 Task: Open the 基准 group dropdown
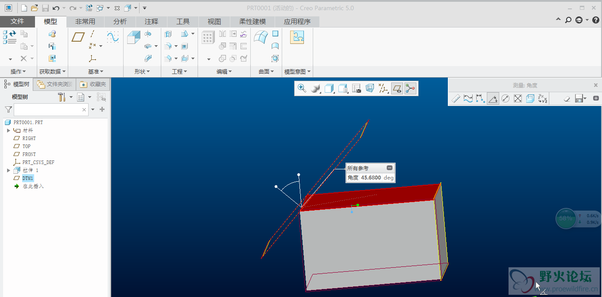[x=96, y=71]
